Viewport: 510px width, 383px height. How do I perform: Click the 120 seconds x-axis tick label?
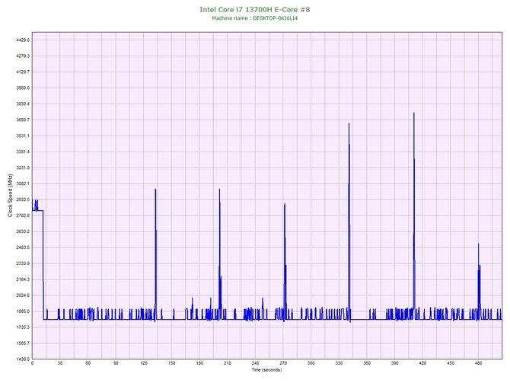[x=144, y=363]
